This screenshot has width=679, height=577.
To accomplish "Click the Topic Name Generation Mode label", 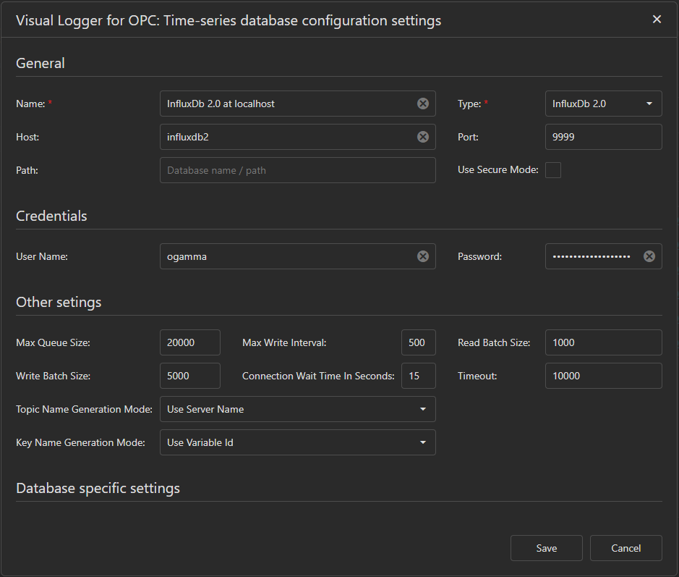I will tap(84, 409).
